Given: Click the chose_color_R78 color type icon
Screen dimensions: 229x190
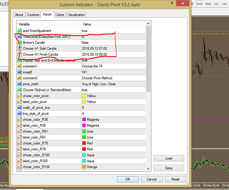Looking at the screenshot, I should [x=19, y=143].
